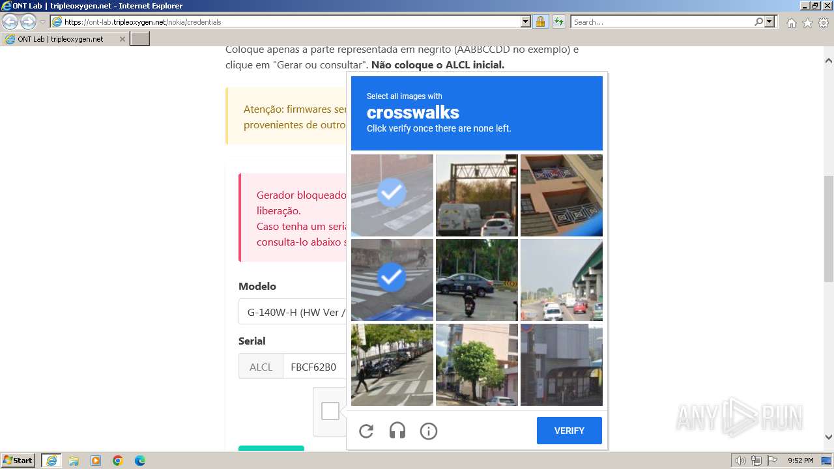
Task: Select the building balcony tile
Action: 562,195
